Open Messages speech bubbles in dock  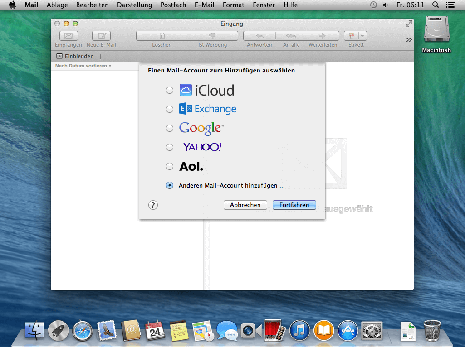click(227, 330)
